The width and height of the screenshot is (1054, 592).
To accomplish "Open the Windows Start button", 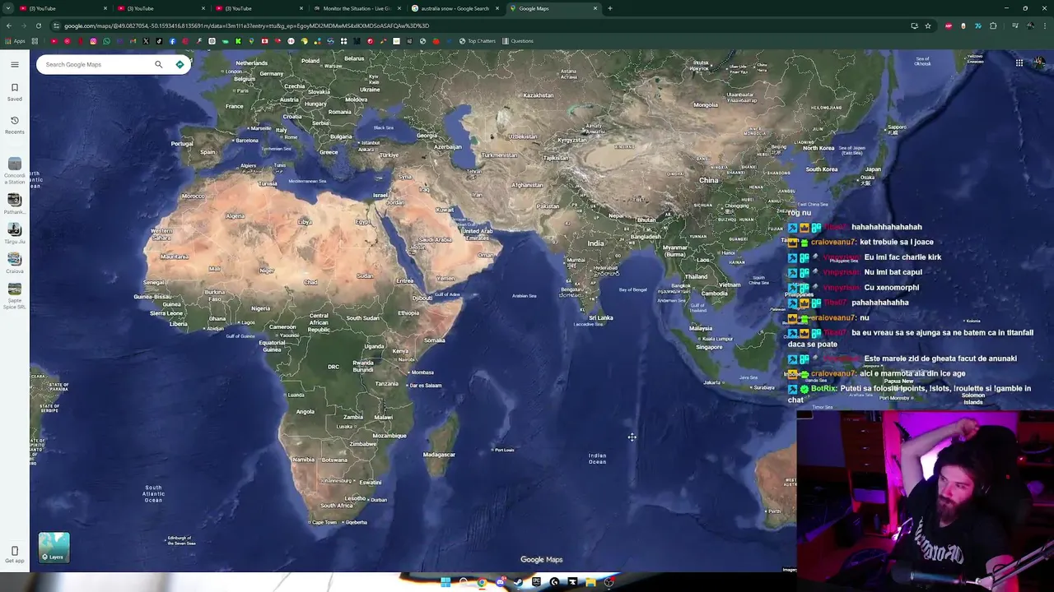I will (x=445, y=582).
